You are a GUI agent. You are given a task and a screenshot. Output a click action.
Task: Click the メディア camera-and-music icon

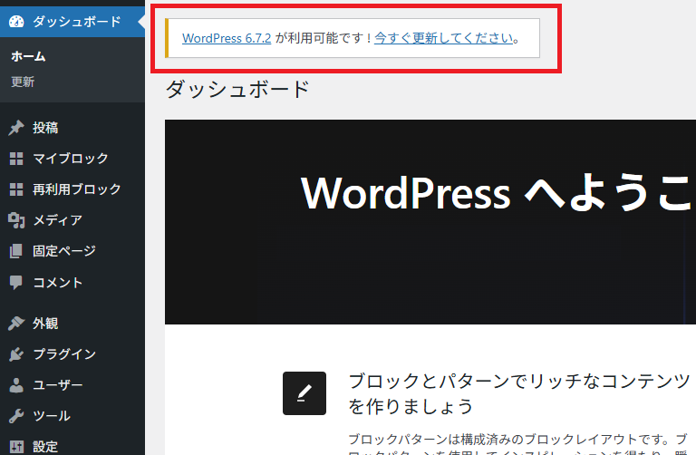point(15,220)
